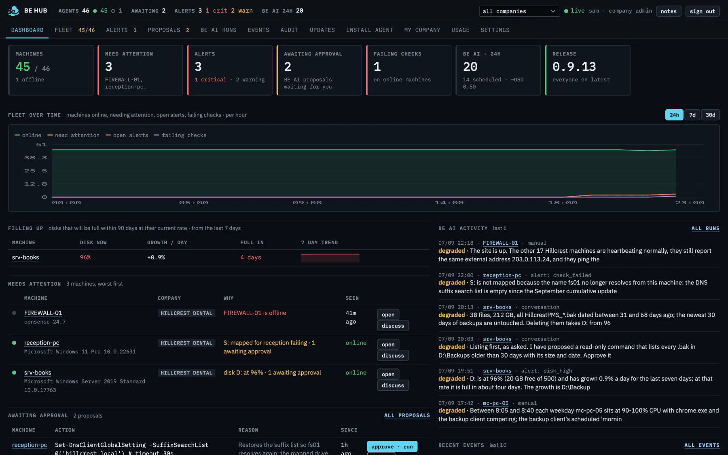Image resolution: width=728 pixels, height=455 pixels.
Task: Open srv-books link on 20:13 activity
Action: click(497, 307)
